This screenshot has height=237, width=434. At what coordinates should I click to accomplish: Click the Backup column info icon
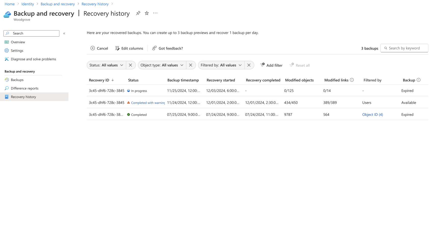click(x=418, y=80)
